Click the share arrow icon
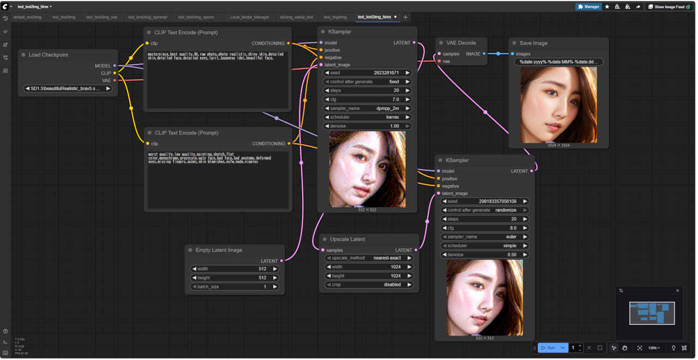 (638, 7)
